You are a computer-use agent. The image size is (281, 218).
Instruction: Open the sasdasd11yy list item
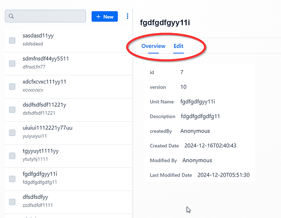[x=38, y=36]
